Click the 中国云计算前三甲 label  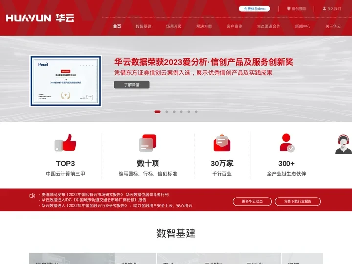pyautogui.click(x=66, y=174)
